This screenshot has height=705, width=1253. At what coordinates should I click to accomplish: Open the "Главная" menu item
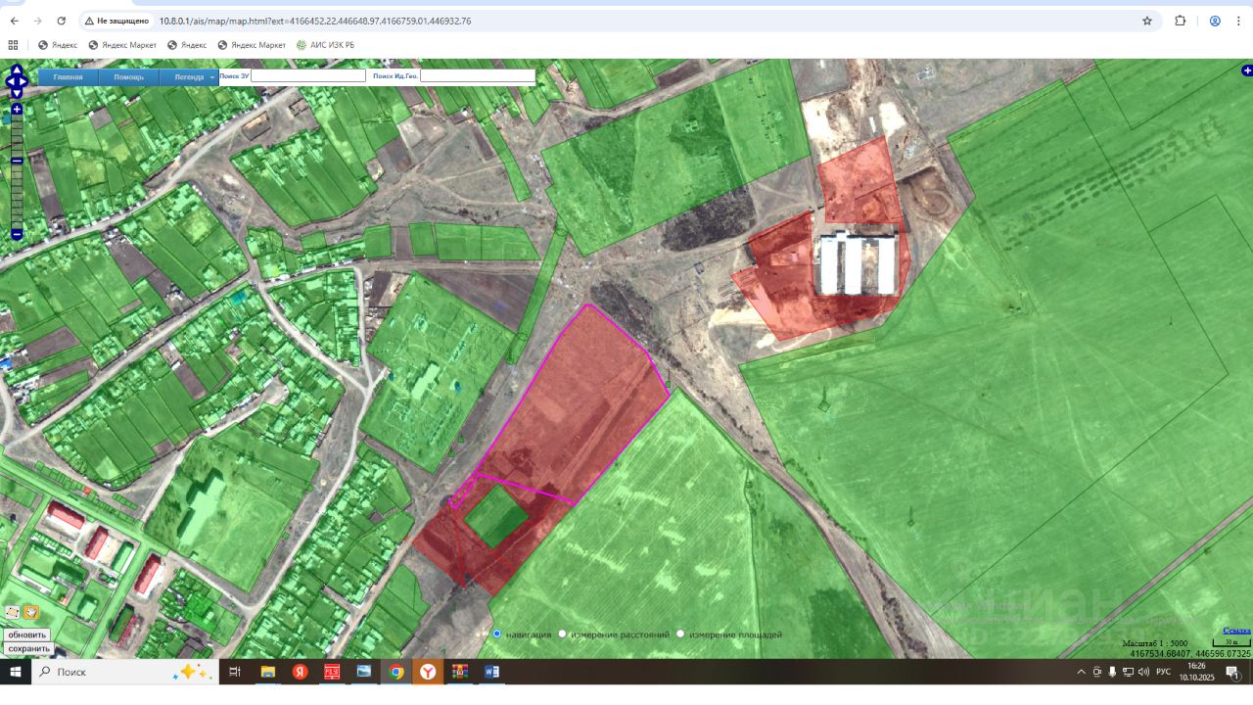(69, 77)
